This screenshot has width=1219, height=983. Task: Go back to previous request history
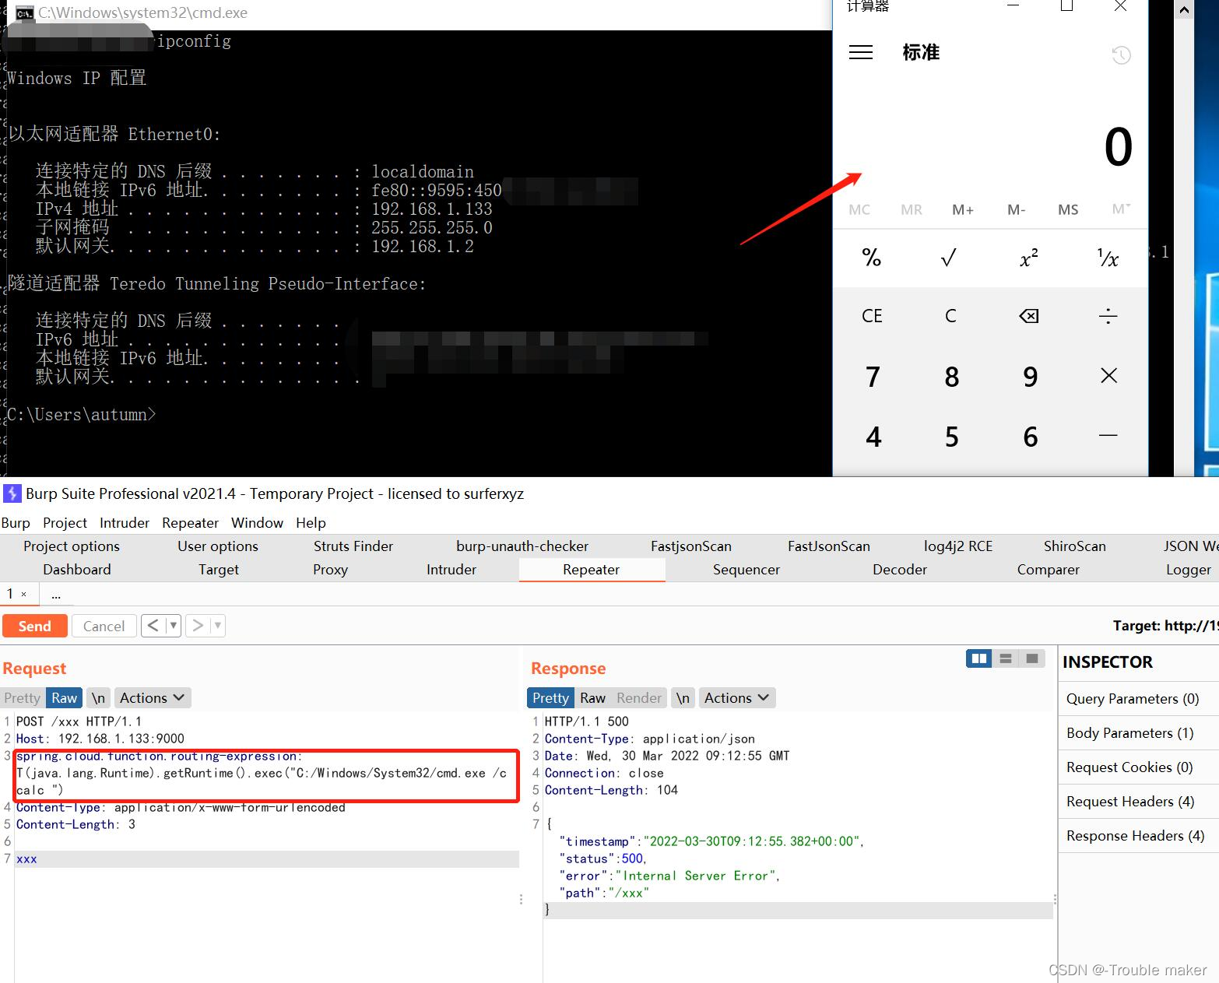153,625
